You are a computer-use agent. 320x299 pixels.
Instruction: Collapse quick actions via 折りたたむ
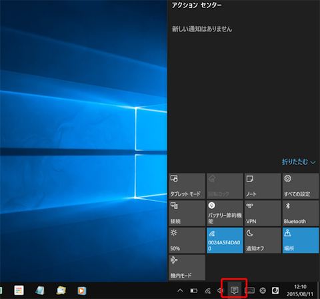pyautogui.click(x=299, y=162)
